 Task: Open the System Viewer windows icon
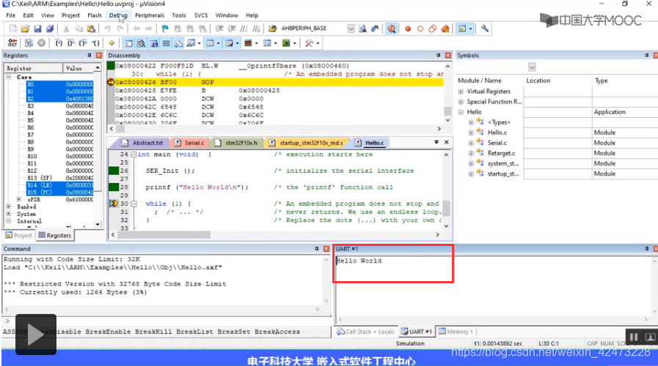coord(286,43)
